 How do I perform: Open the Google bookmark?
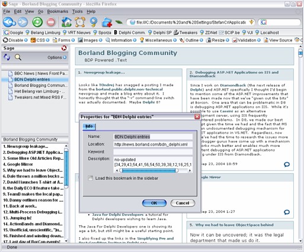tap(14, 33)
